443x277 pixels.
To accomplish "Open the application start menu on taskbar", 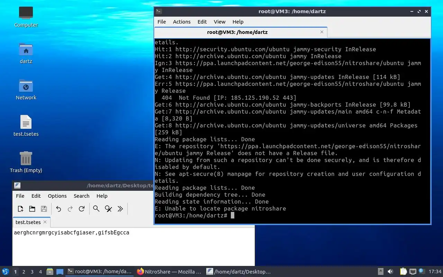I will coord(6,272).
